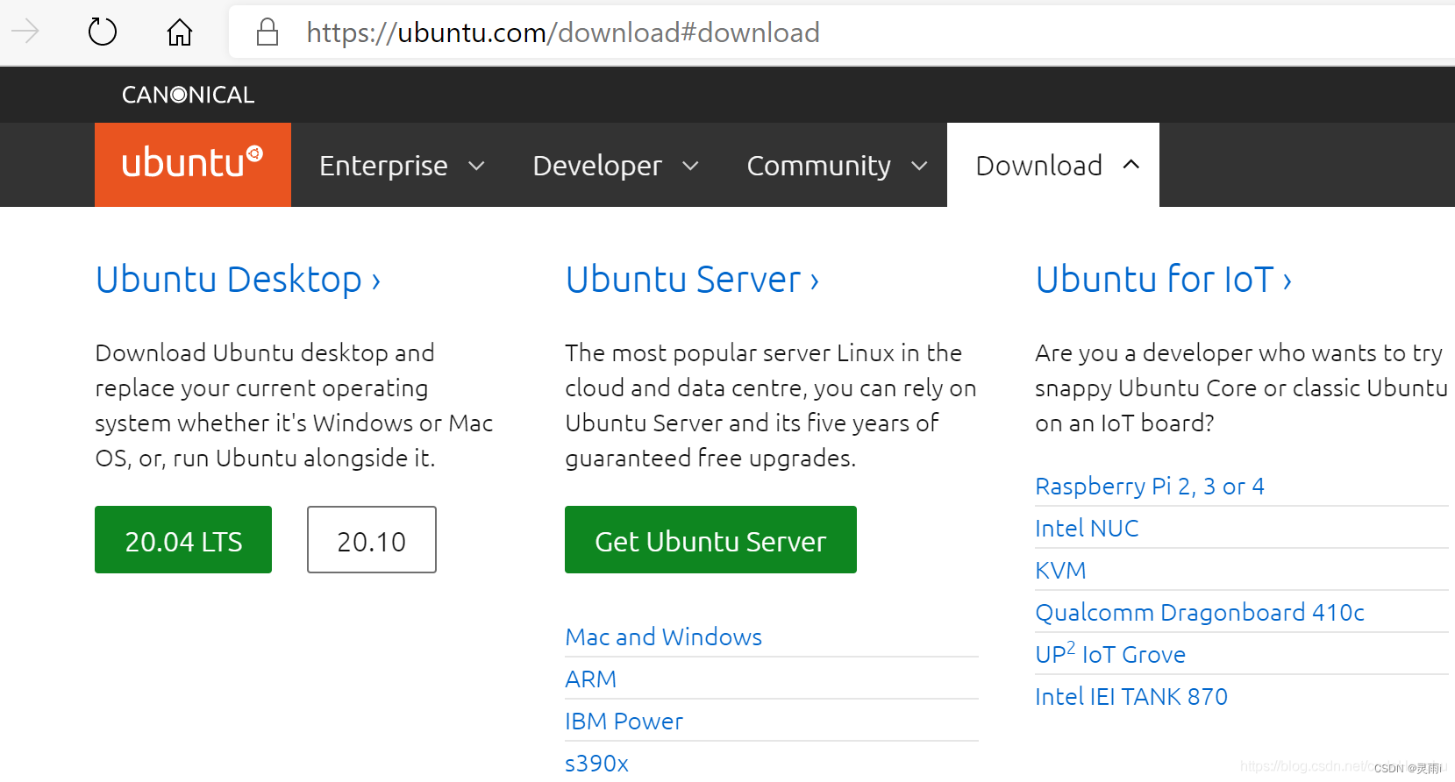Click the ubuntu orange logo

193,165
